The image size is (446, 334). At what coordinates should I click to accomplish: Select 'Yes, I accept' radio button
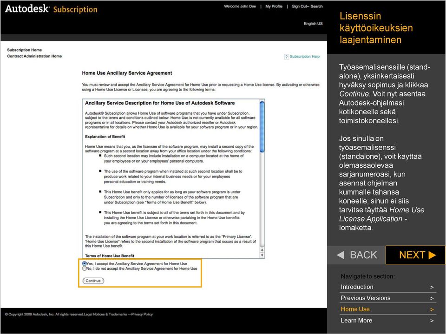pyautogui.click(x=84, y=264)
